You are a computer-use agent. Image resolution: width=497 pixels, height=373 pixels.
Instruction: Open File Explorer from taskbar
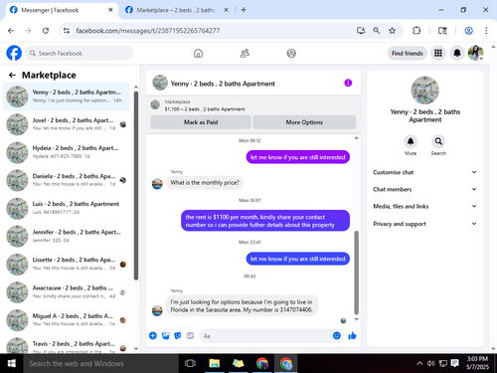[215, 363]
